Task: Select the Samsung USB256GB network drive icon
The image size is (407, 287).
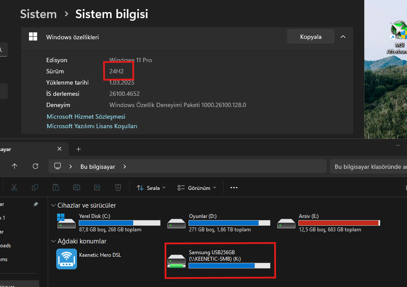Action: coord(176,261)
